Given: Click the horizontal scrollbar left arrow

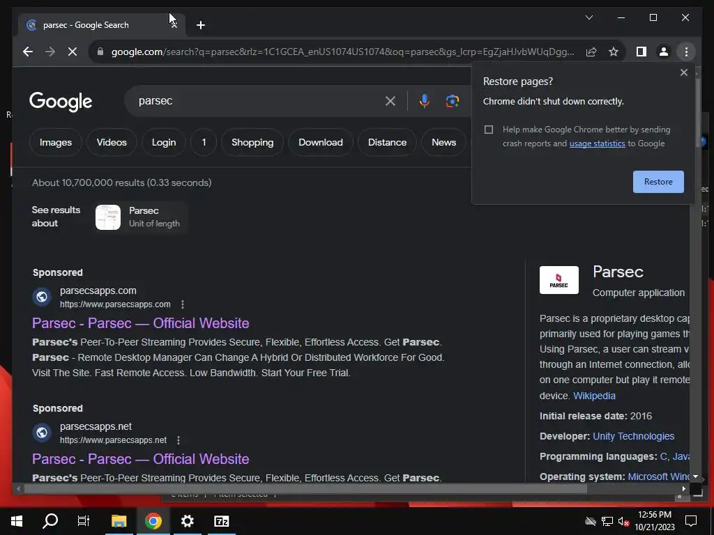Looking at the screenshot, I should click(x=18, y=489).
